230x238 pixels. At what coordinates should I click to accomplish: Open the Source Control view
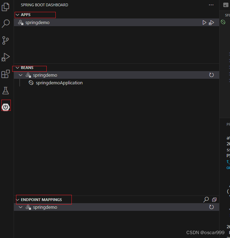click(x=6, y=40)
